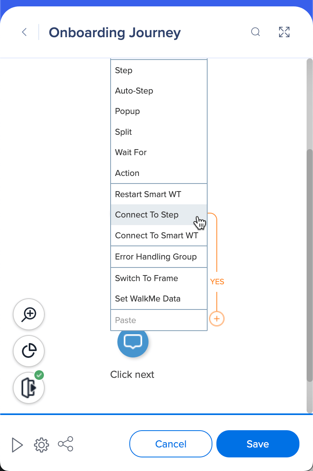
Task: Select Connect To Step menu item
Action: point(147,215)
